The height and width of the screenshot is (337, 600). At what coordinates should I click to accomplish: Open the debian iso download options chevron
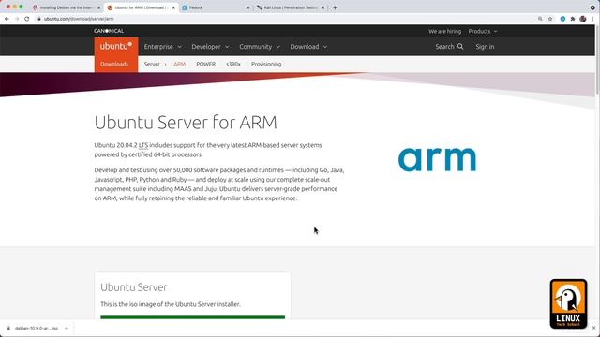click(67, 328)
